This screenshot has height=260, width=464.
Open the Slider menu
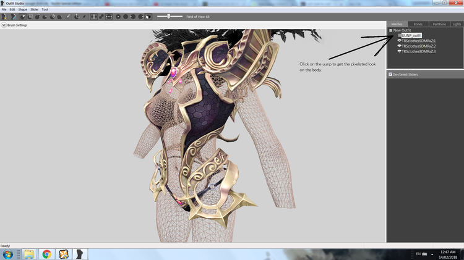point(34,9)
